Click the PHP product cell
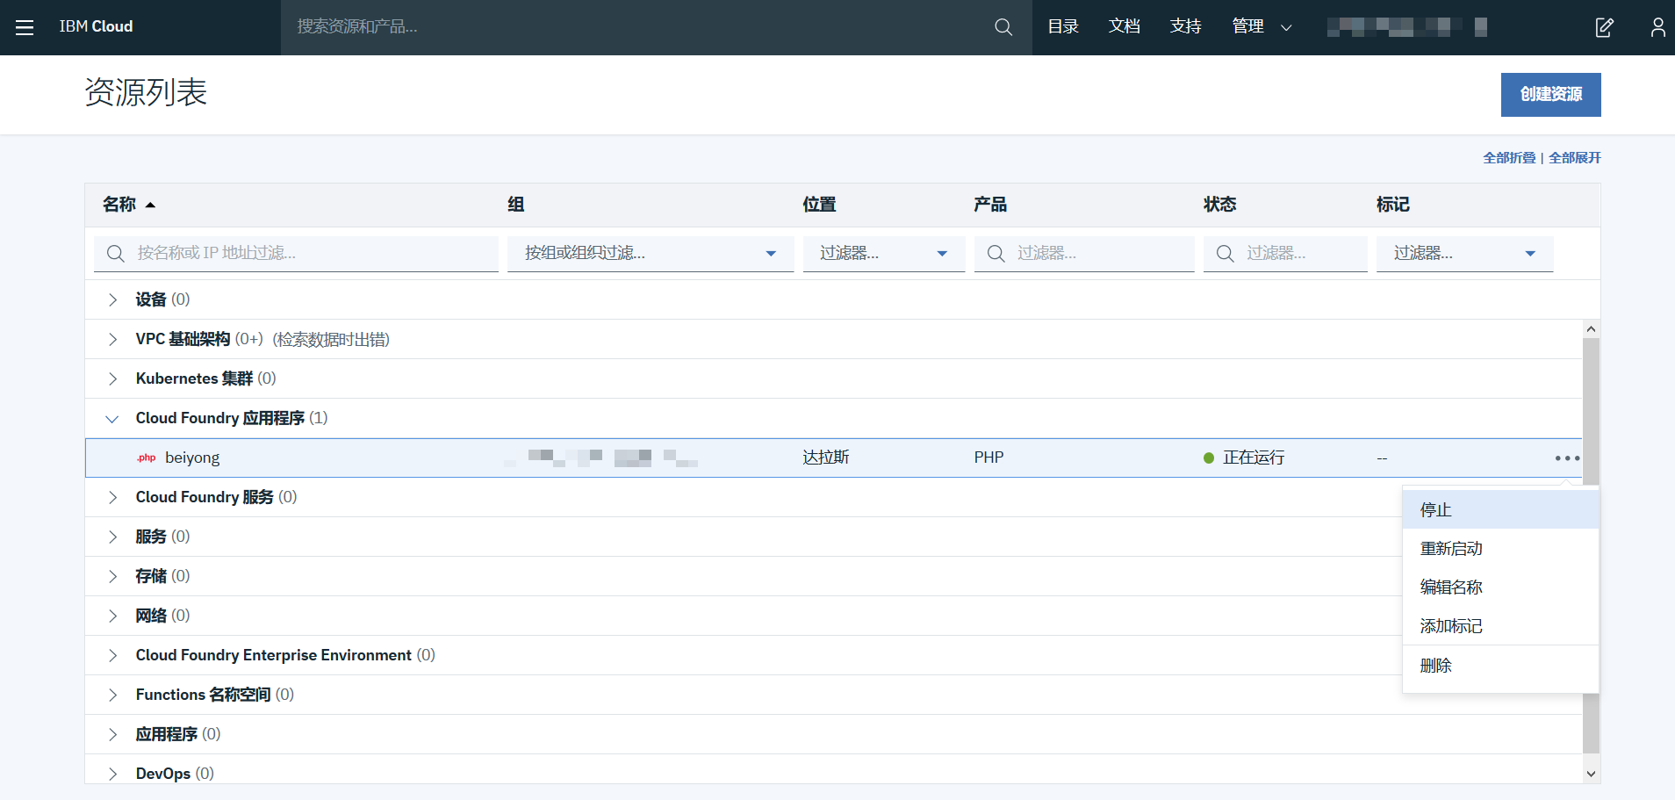The width and height of the screenshot is (1675, 800). pos(988,458)
